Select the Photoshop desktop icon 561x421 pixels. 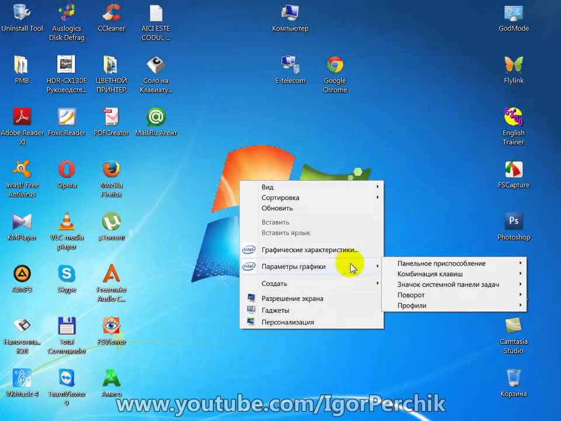click(514, 221)
